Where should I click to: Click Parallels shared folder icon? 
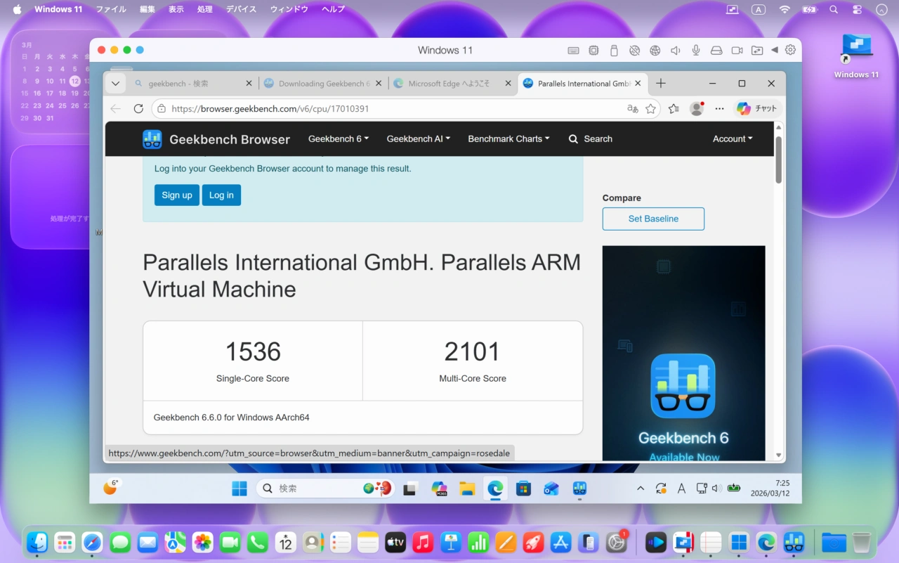tap(757, 51)
